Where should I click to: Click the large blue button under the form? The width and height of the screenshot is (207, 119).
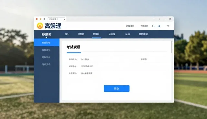(x=116, y=89)
